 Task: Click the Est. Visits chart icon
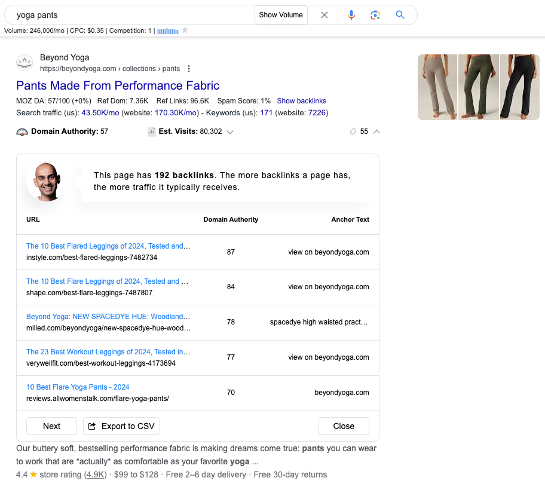(x=152, y=131)
